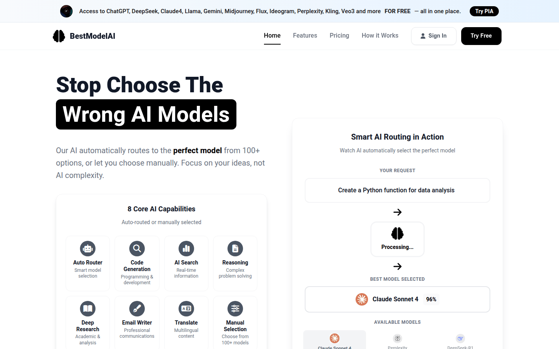
Task: Select the Claude Sonnet 4 available model thumbnail
Action: coord(335,340)
